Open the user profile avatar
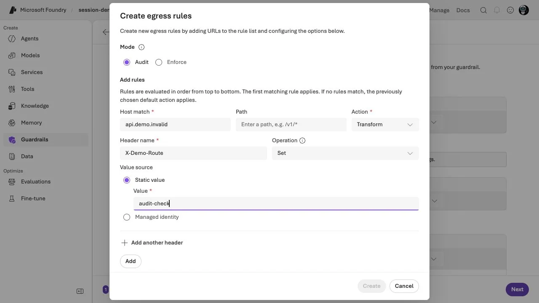The height and width of the screenshot is (303, 539). pos(524,10)
